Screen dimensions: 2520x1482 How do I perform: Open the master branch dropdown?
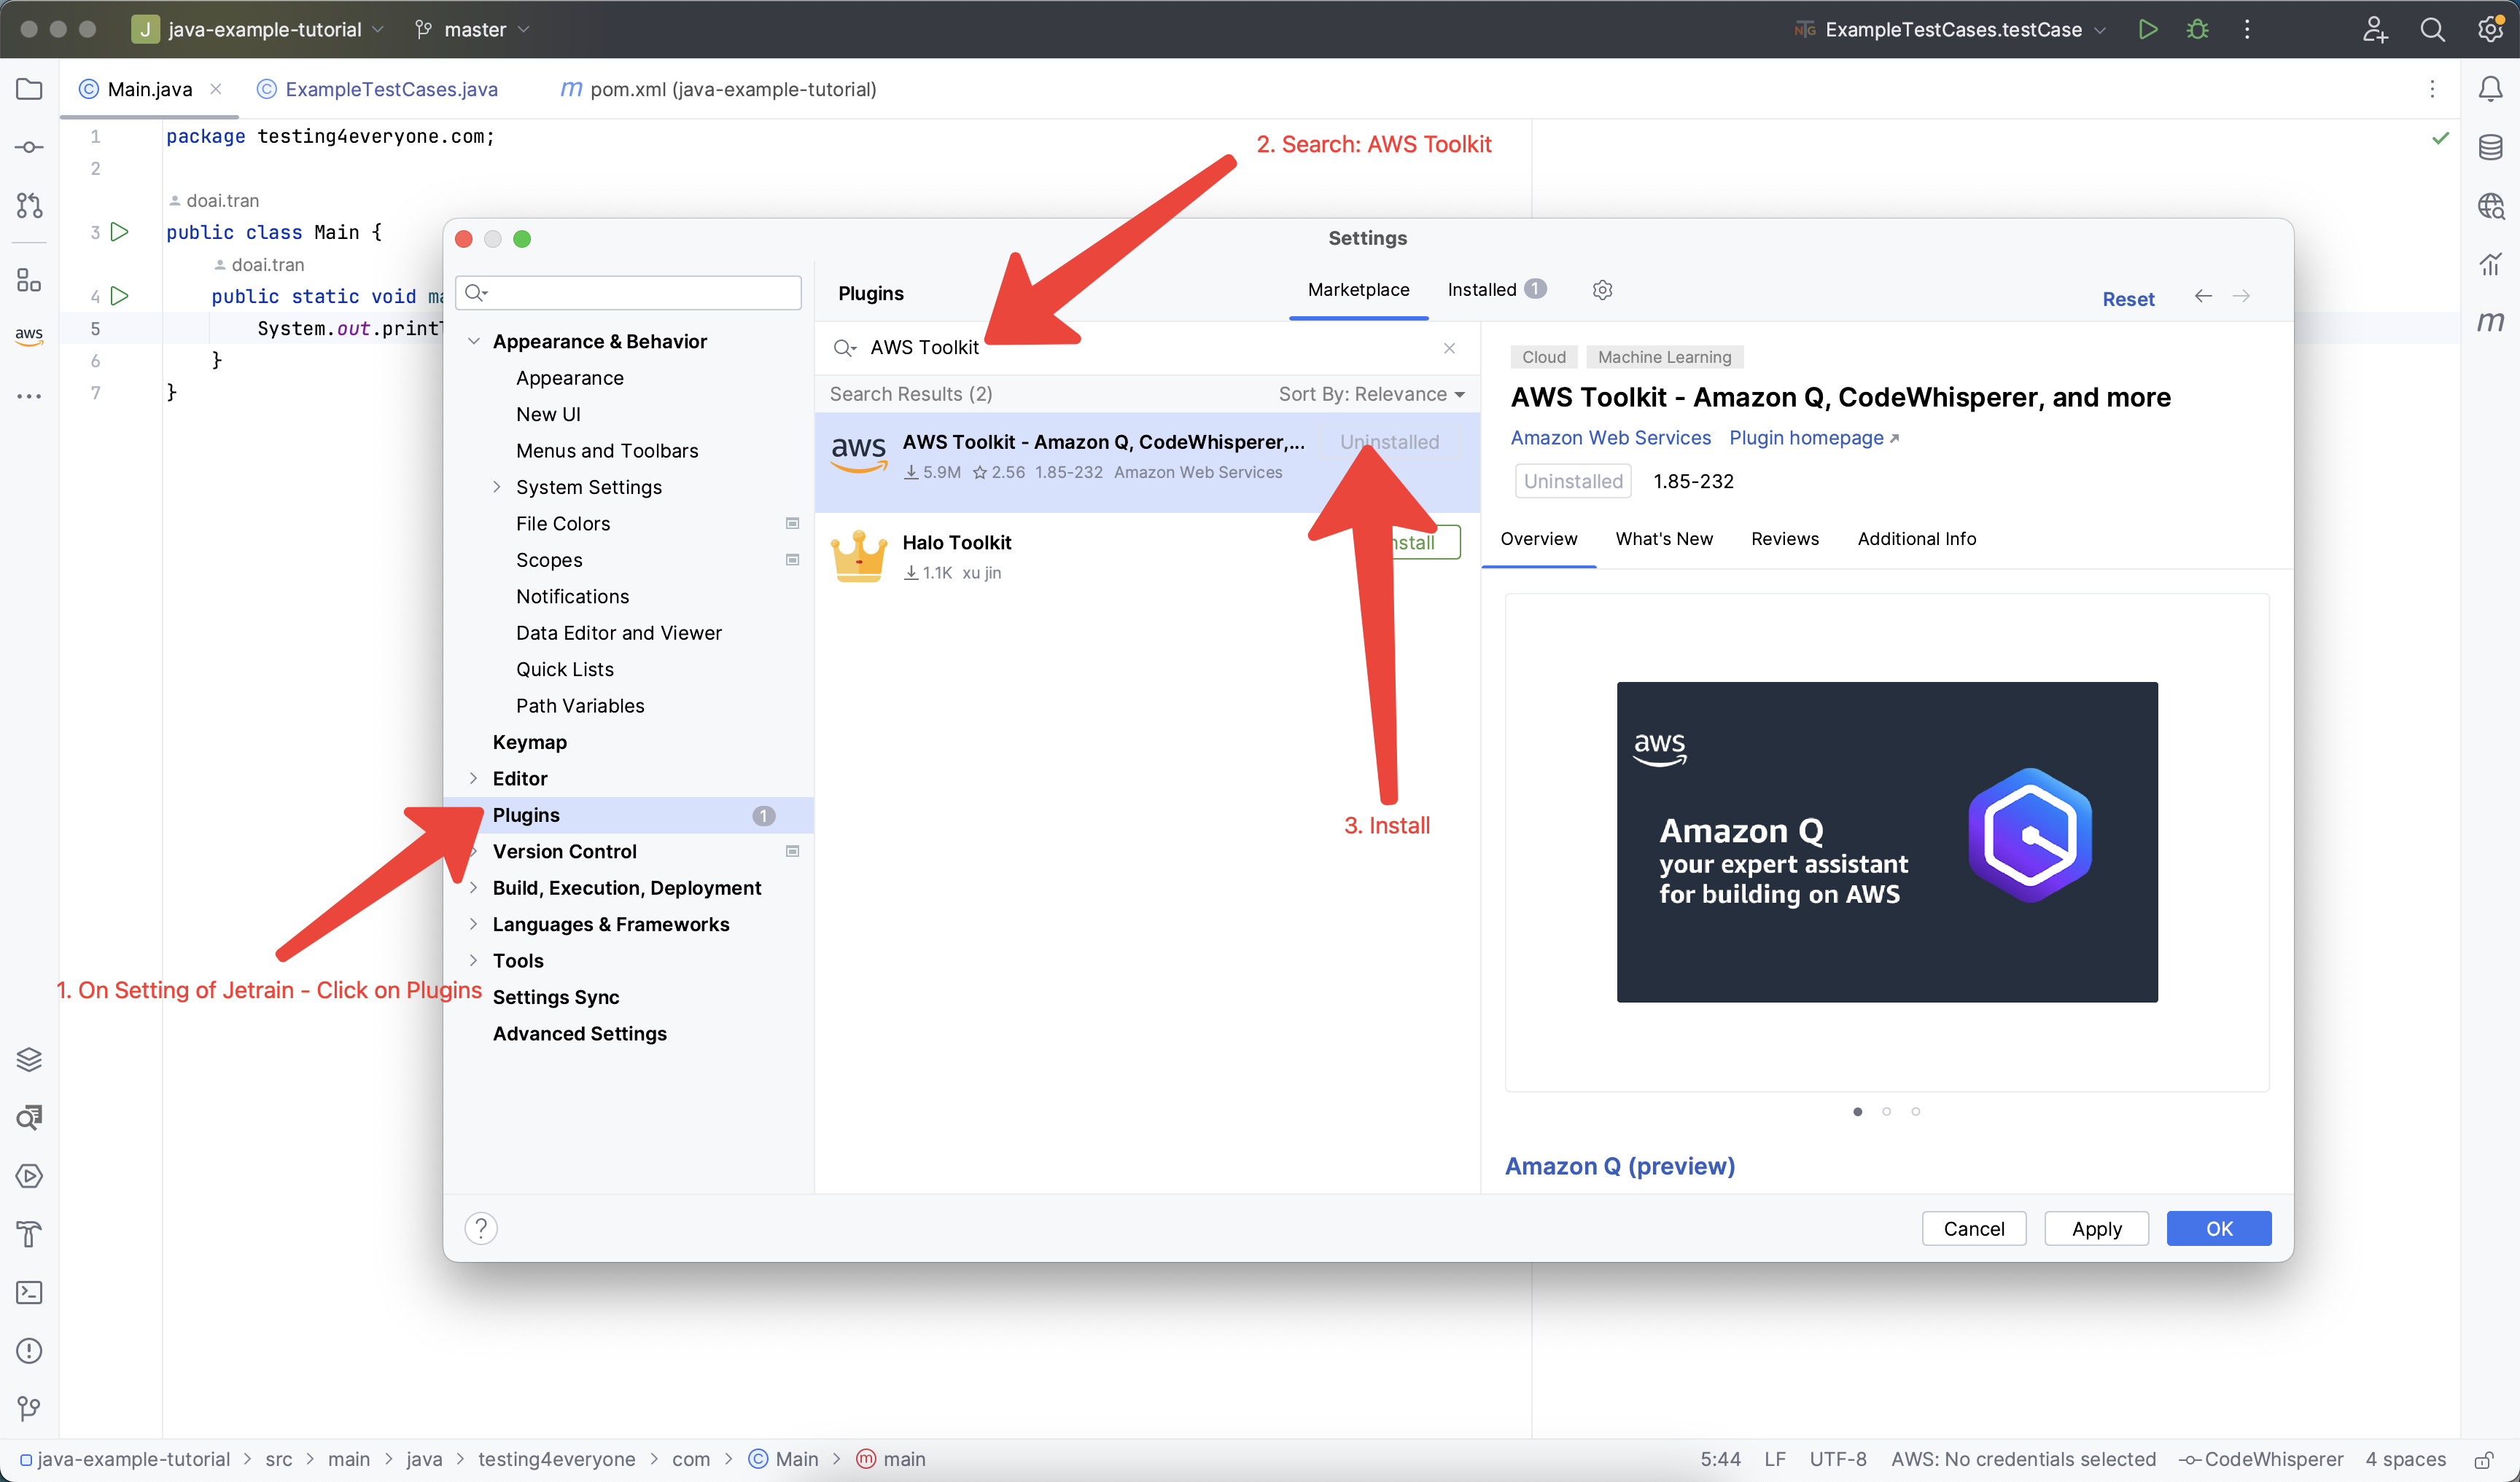[x=473, y=29]
